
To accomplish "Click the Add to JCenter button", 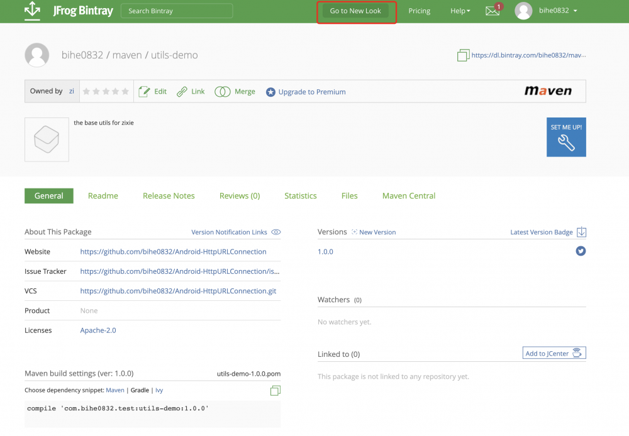I will tap(554, 352).
